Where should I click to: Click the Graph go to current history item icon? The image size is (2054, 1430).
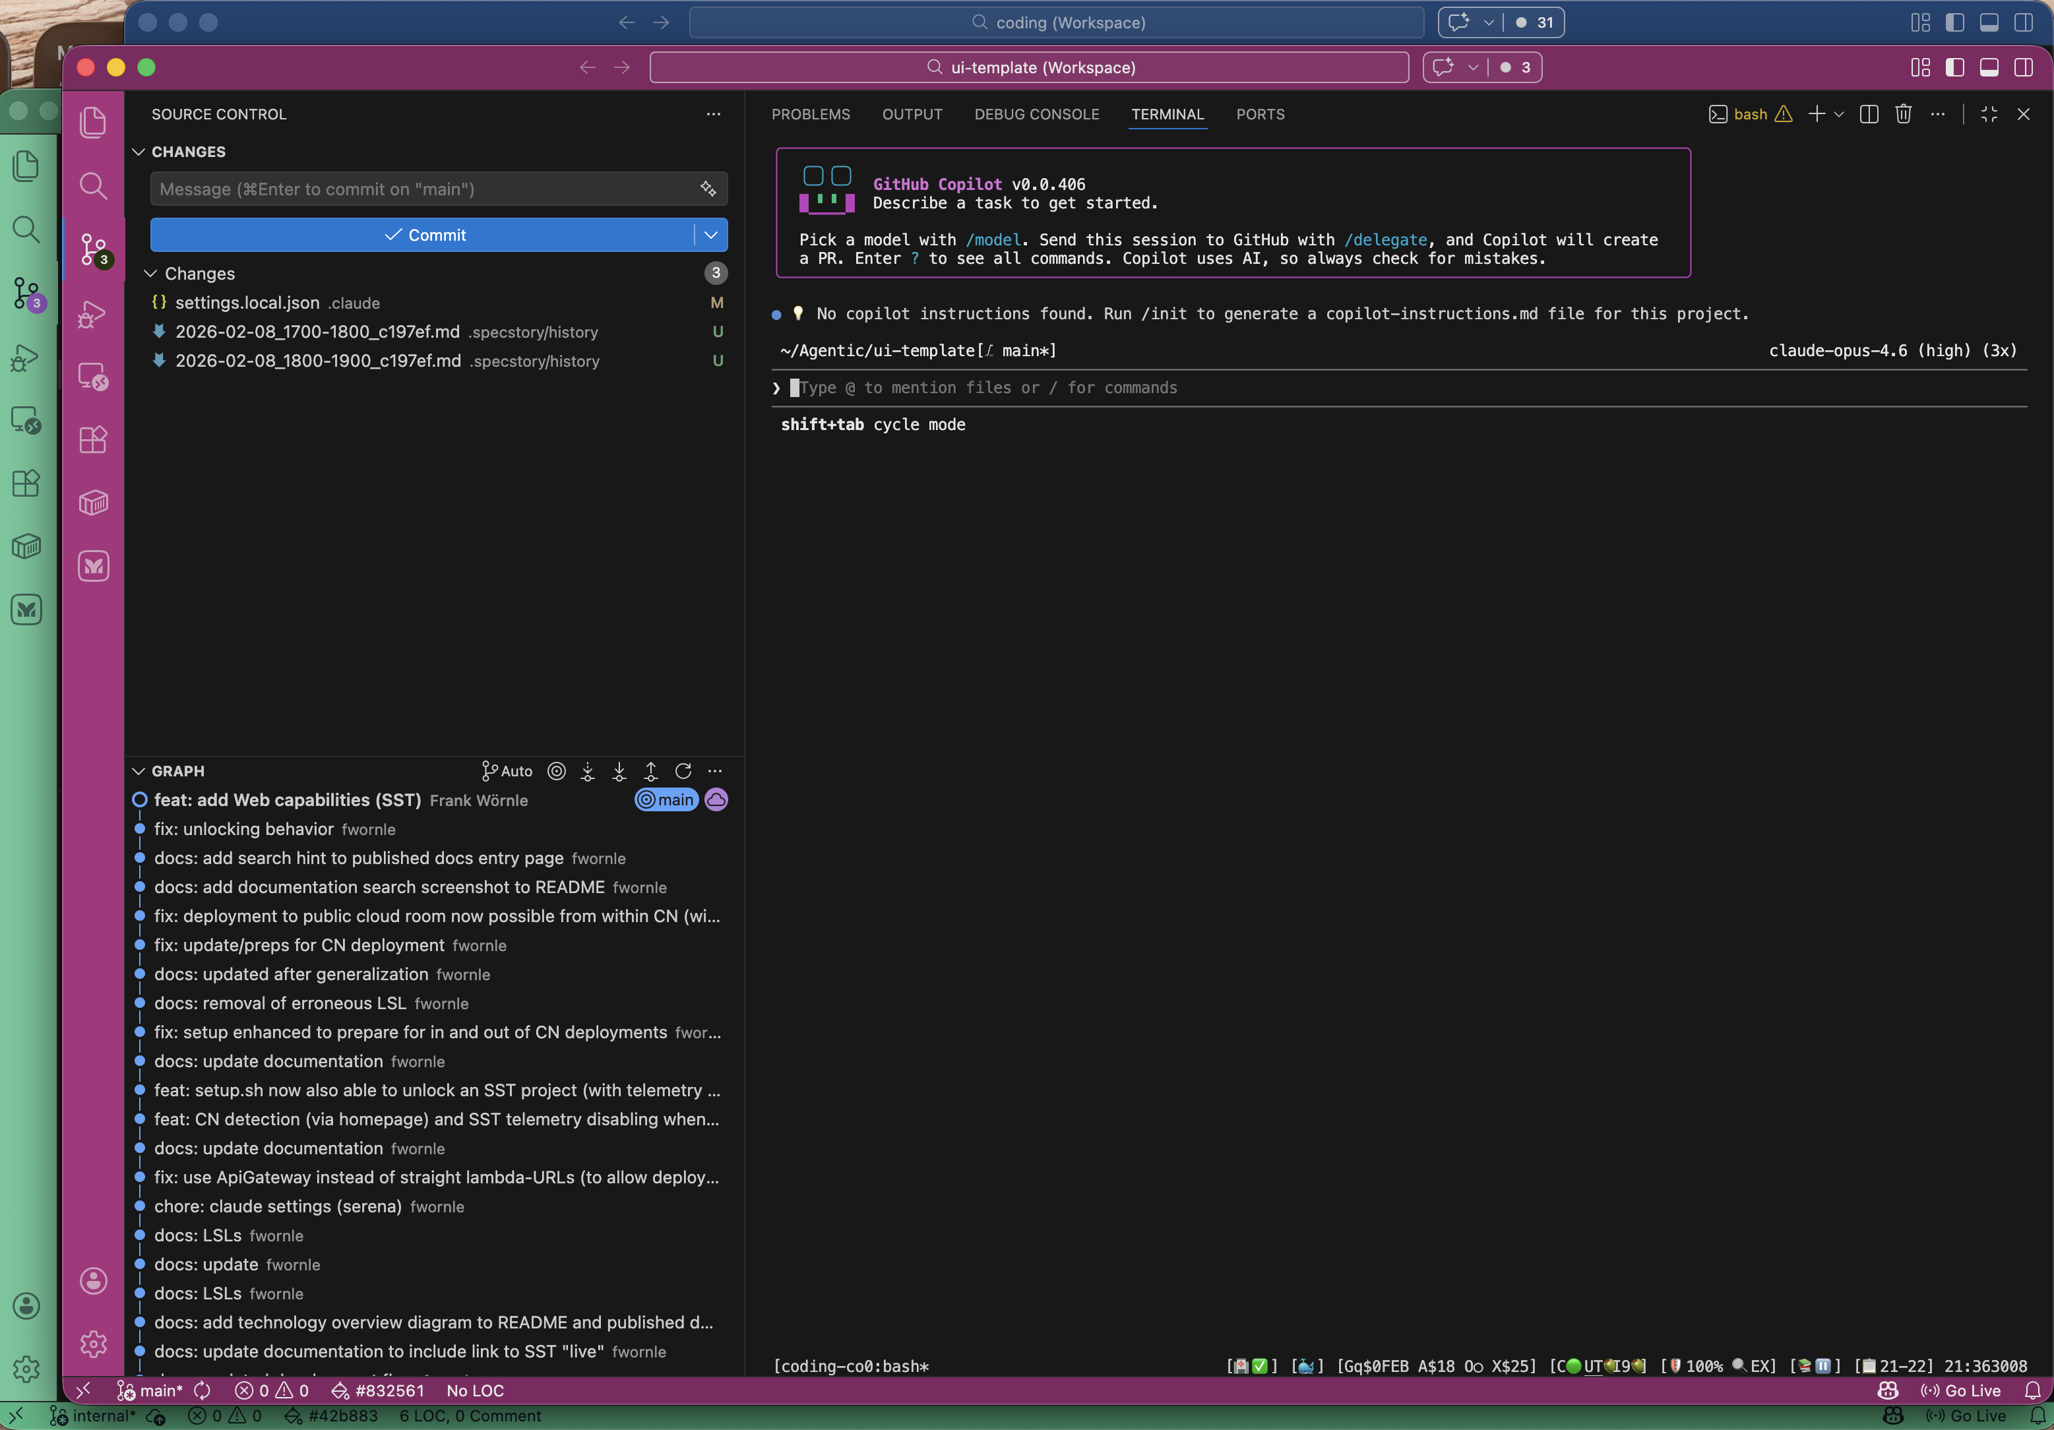pyautogui.click(x=557, y=770)
